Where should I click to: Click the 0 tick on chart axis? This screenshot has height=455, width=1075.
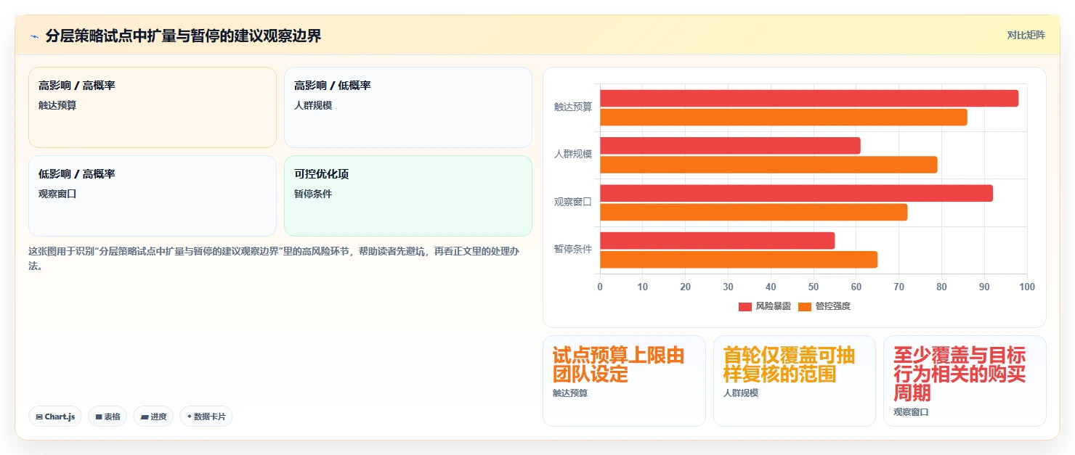(x=600, y=287)
